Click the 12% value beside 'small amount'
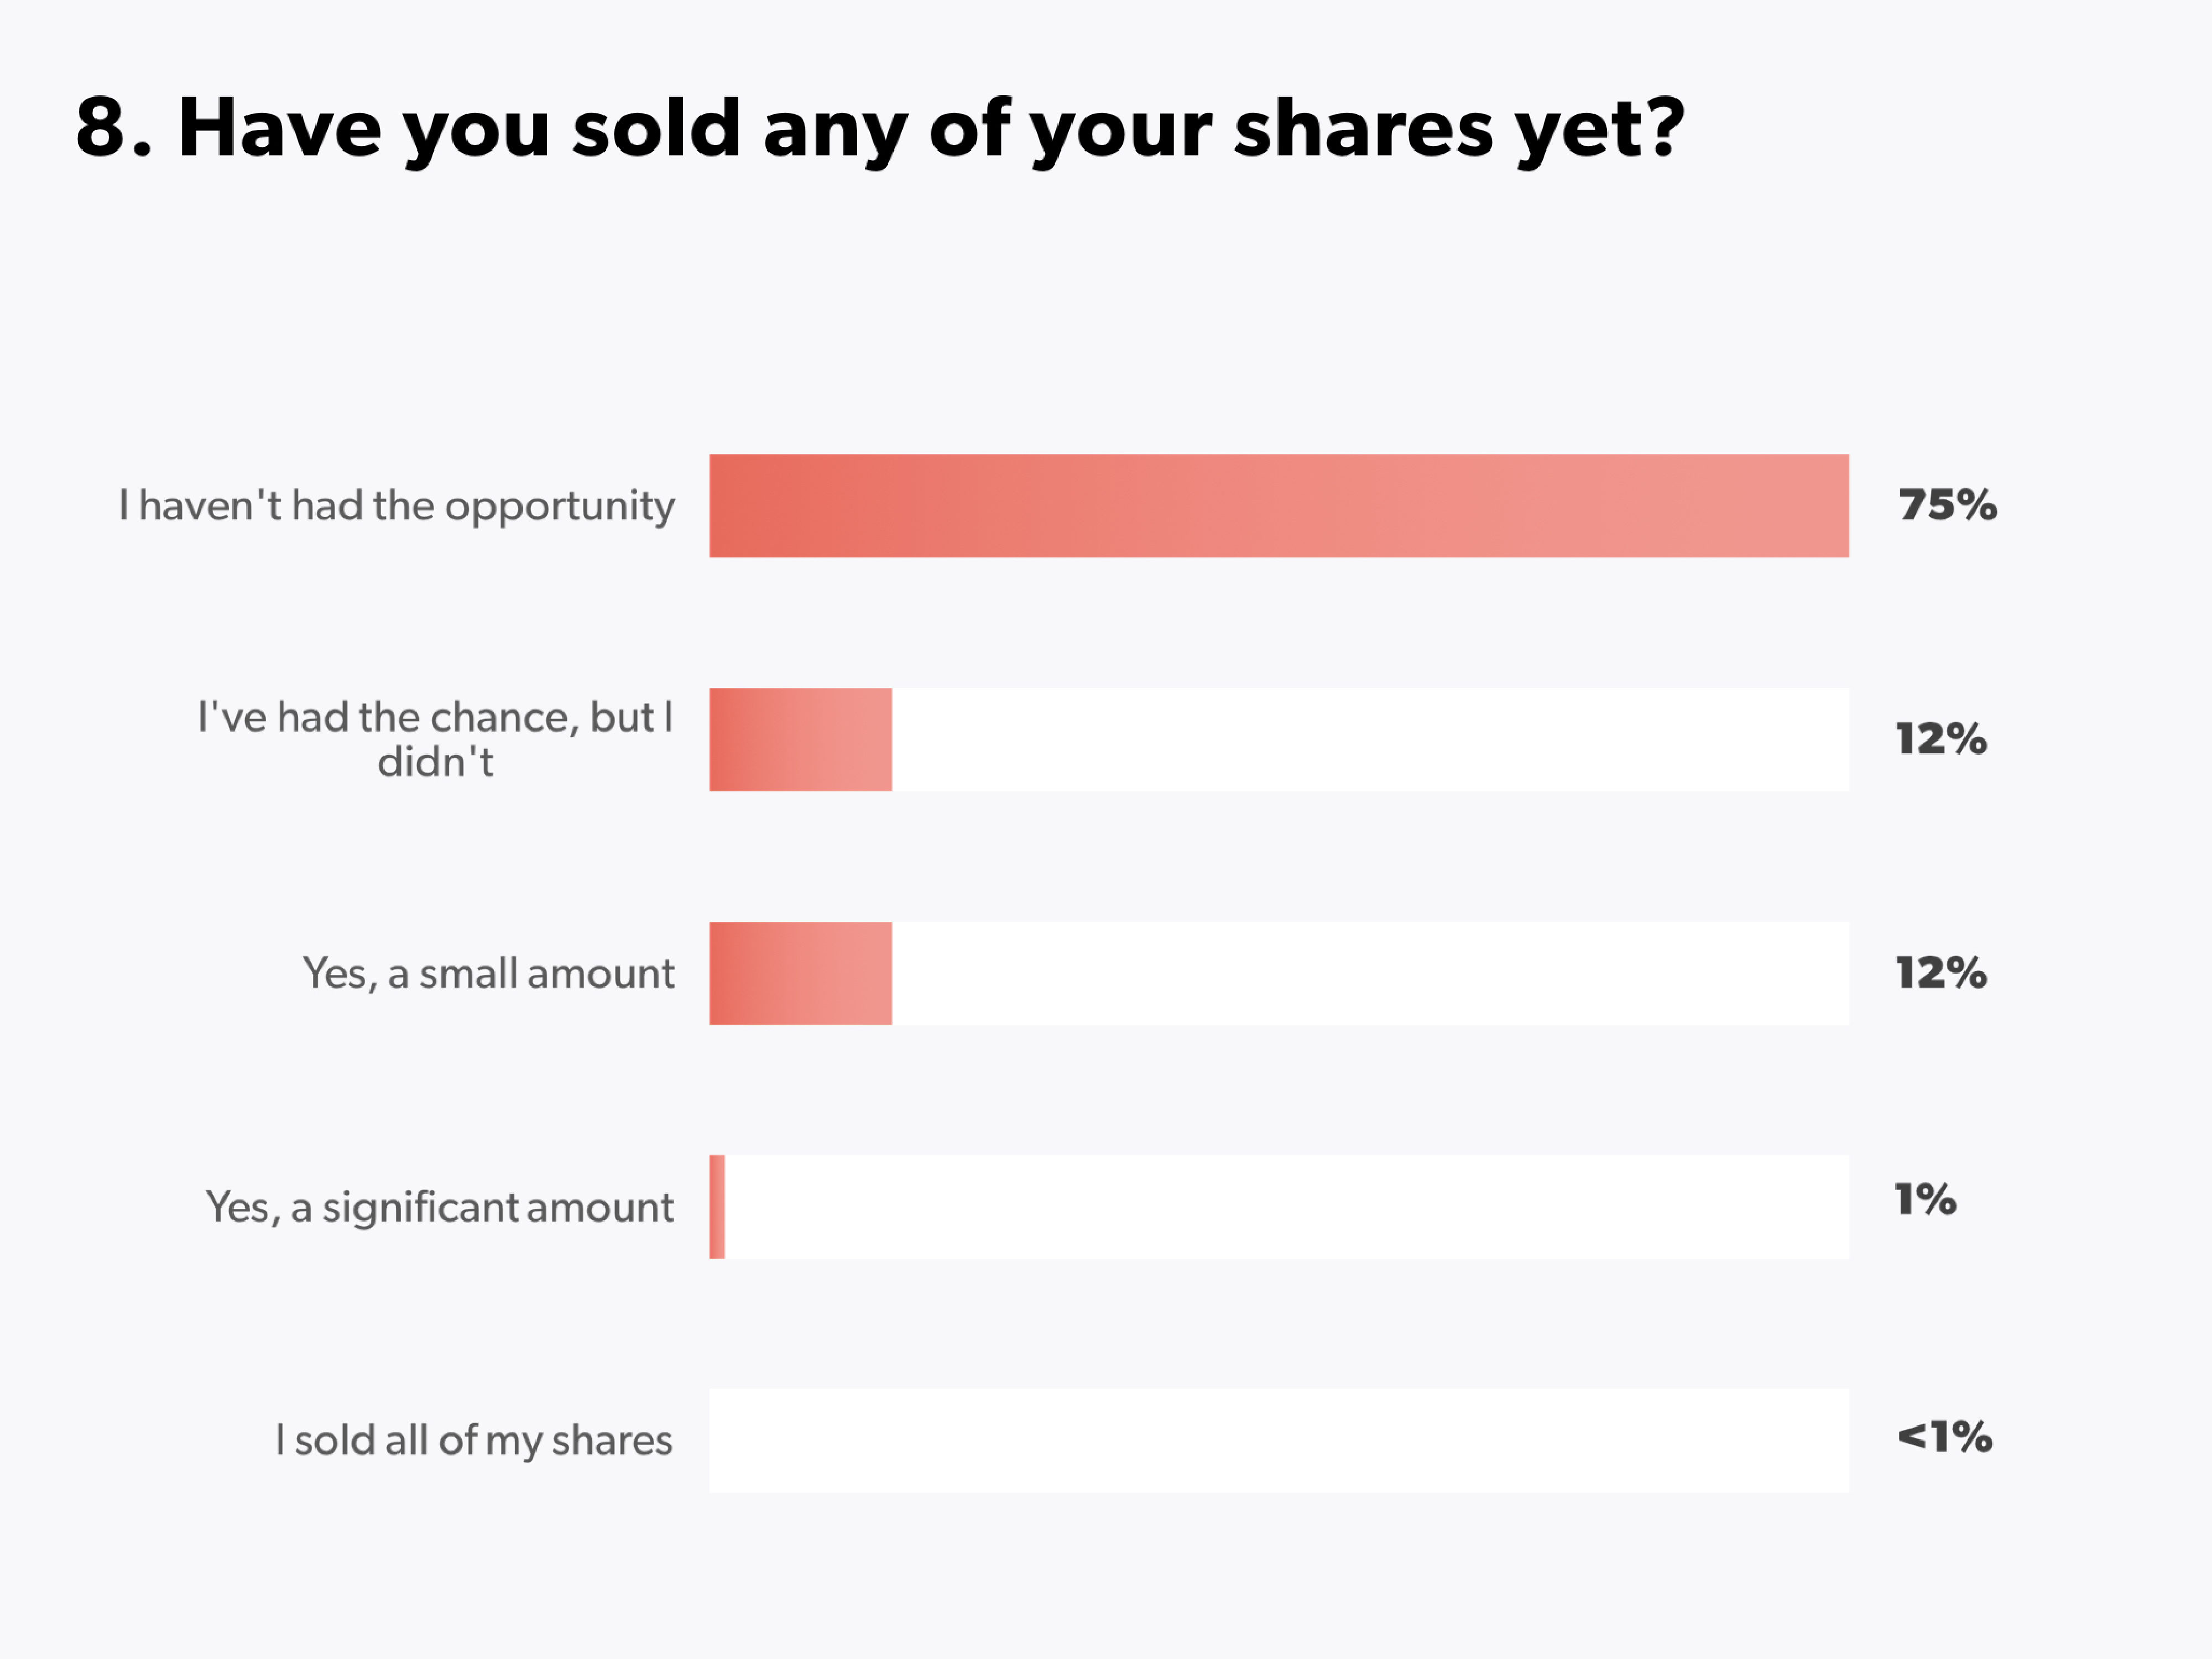Viewport: 2212px width, 1659px height. coord(1941,973)
